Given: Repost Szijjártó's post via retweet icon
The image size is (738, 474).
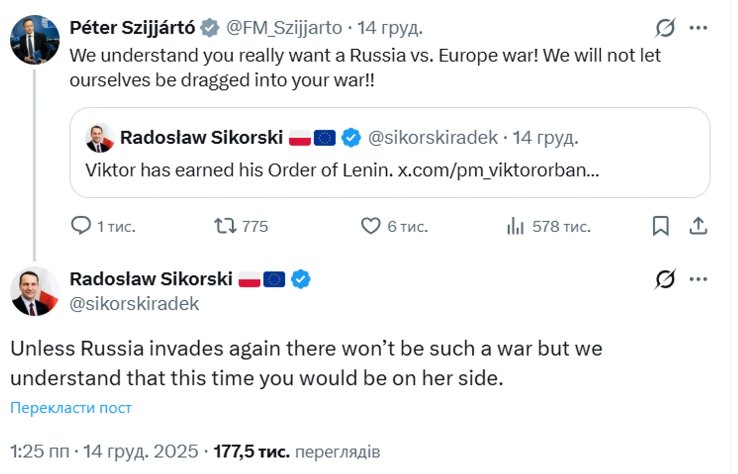Looking at the screenshot, I should (225, 226).
